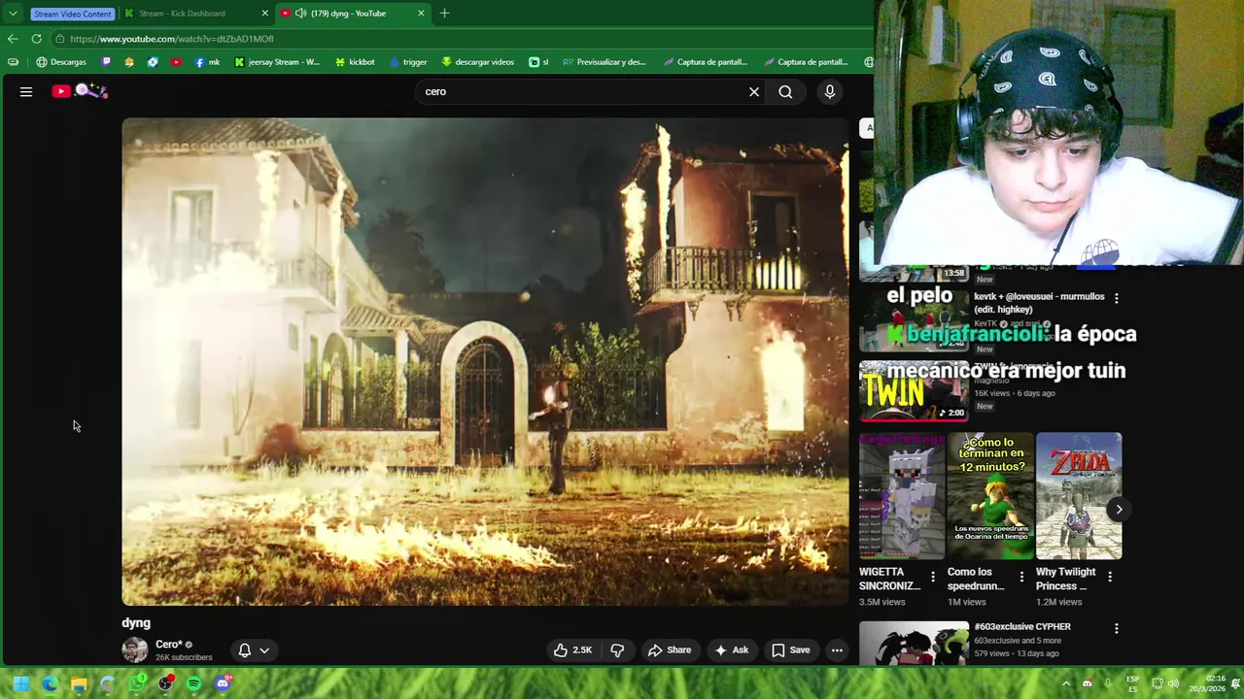The width and height of the screenshot is (1244, 699).
Task: Open TWIN thumbnail with 2:00 duration
Action: click(914, 391)
